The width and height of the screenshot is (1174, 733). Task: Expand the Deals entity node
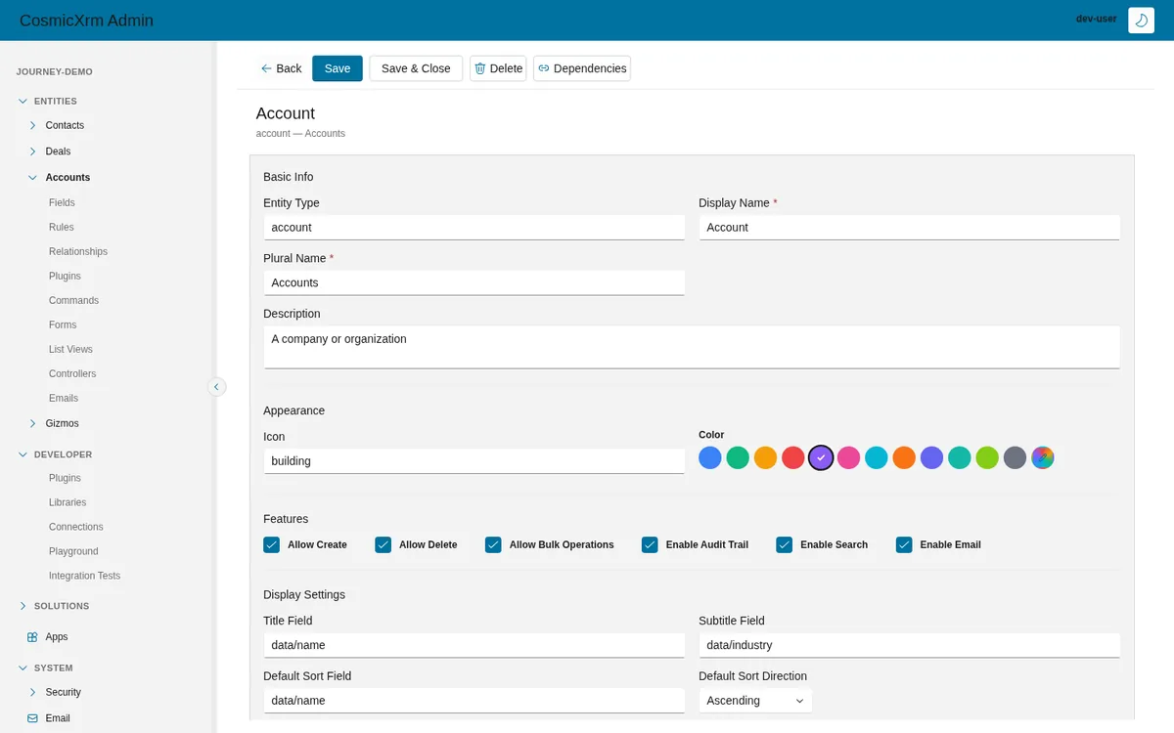33,151
